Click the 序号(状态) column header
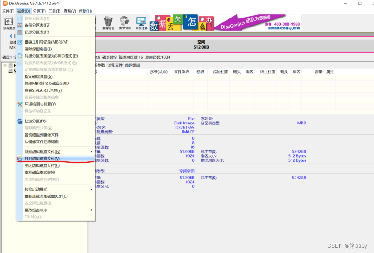374x253 pixels. tap(159, 71)
